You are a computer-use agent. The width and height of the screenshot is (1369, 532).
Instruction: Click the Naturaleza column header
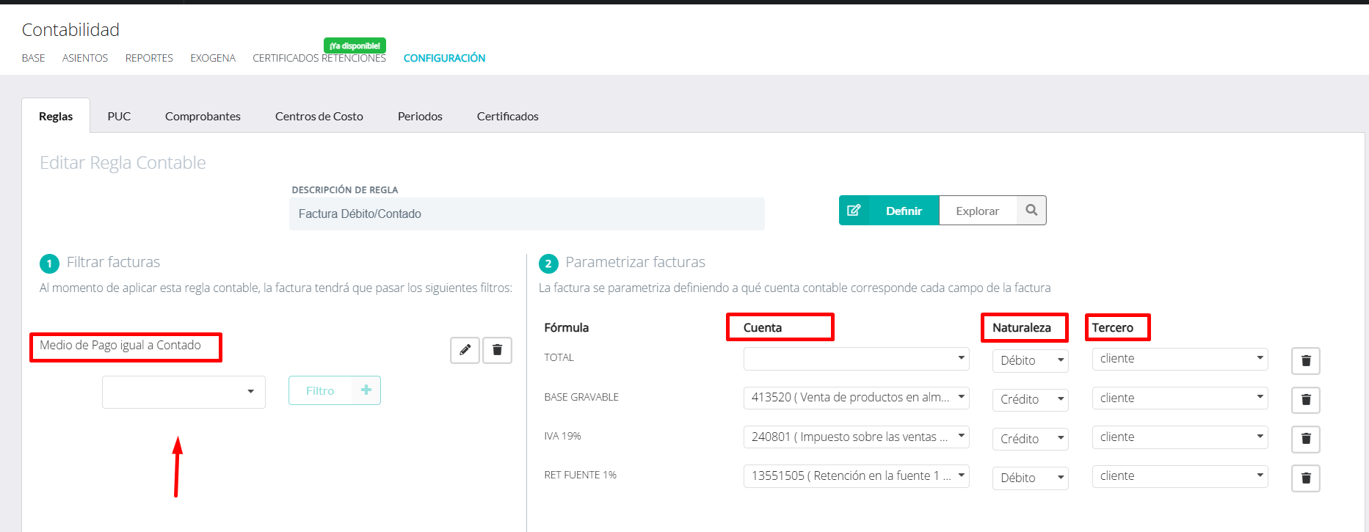coord(1022,328)
